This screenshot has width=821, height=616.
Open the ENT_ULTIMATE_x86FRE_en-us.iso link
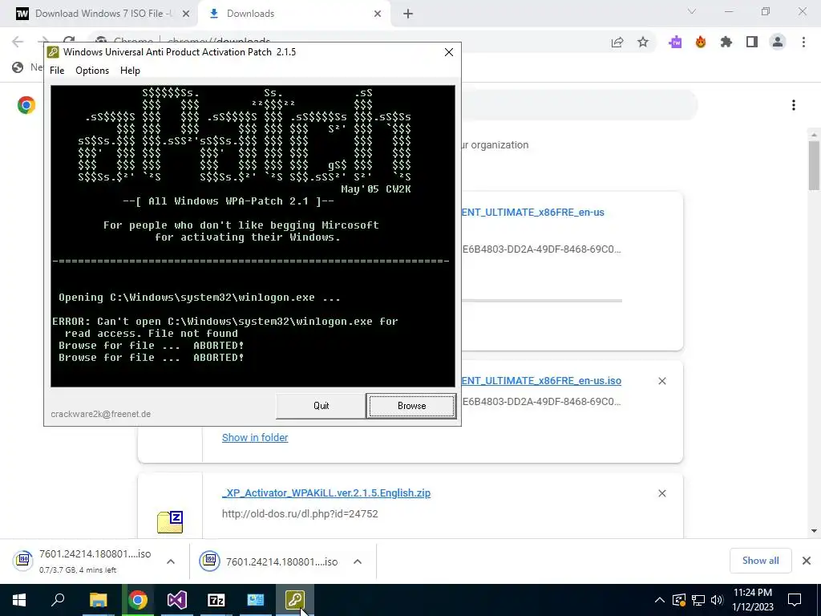tap(541, 381)
